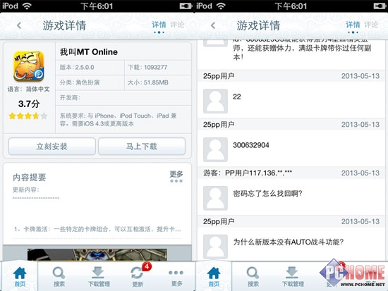Image resolution: width=388 pixels, height=291 pixels.
Task: Tap Wi-Fi icon in left status bar
Action: [27, 6]
